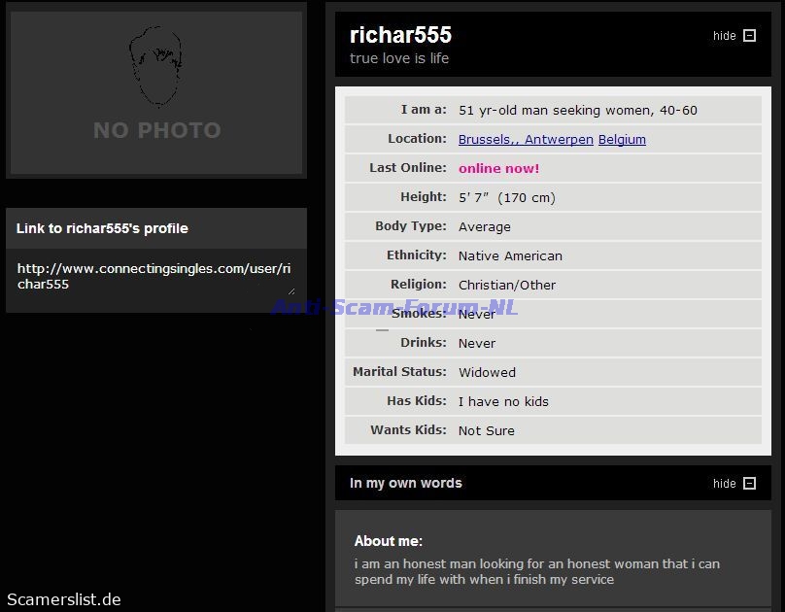Click the 'true love is life' tagline
The width and height of the screenshot is (785, 612).
click(399, 58)
